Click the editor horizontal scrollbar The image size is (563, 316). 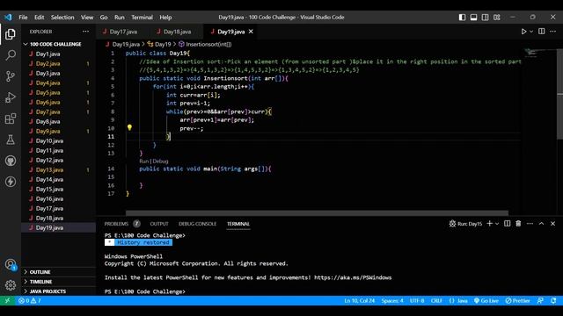[317, 212]
